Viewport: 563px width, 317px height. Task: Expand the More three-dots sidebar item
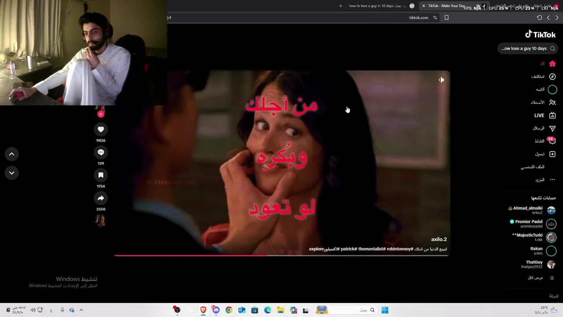click(x=552, y=180)
